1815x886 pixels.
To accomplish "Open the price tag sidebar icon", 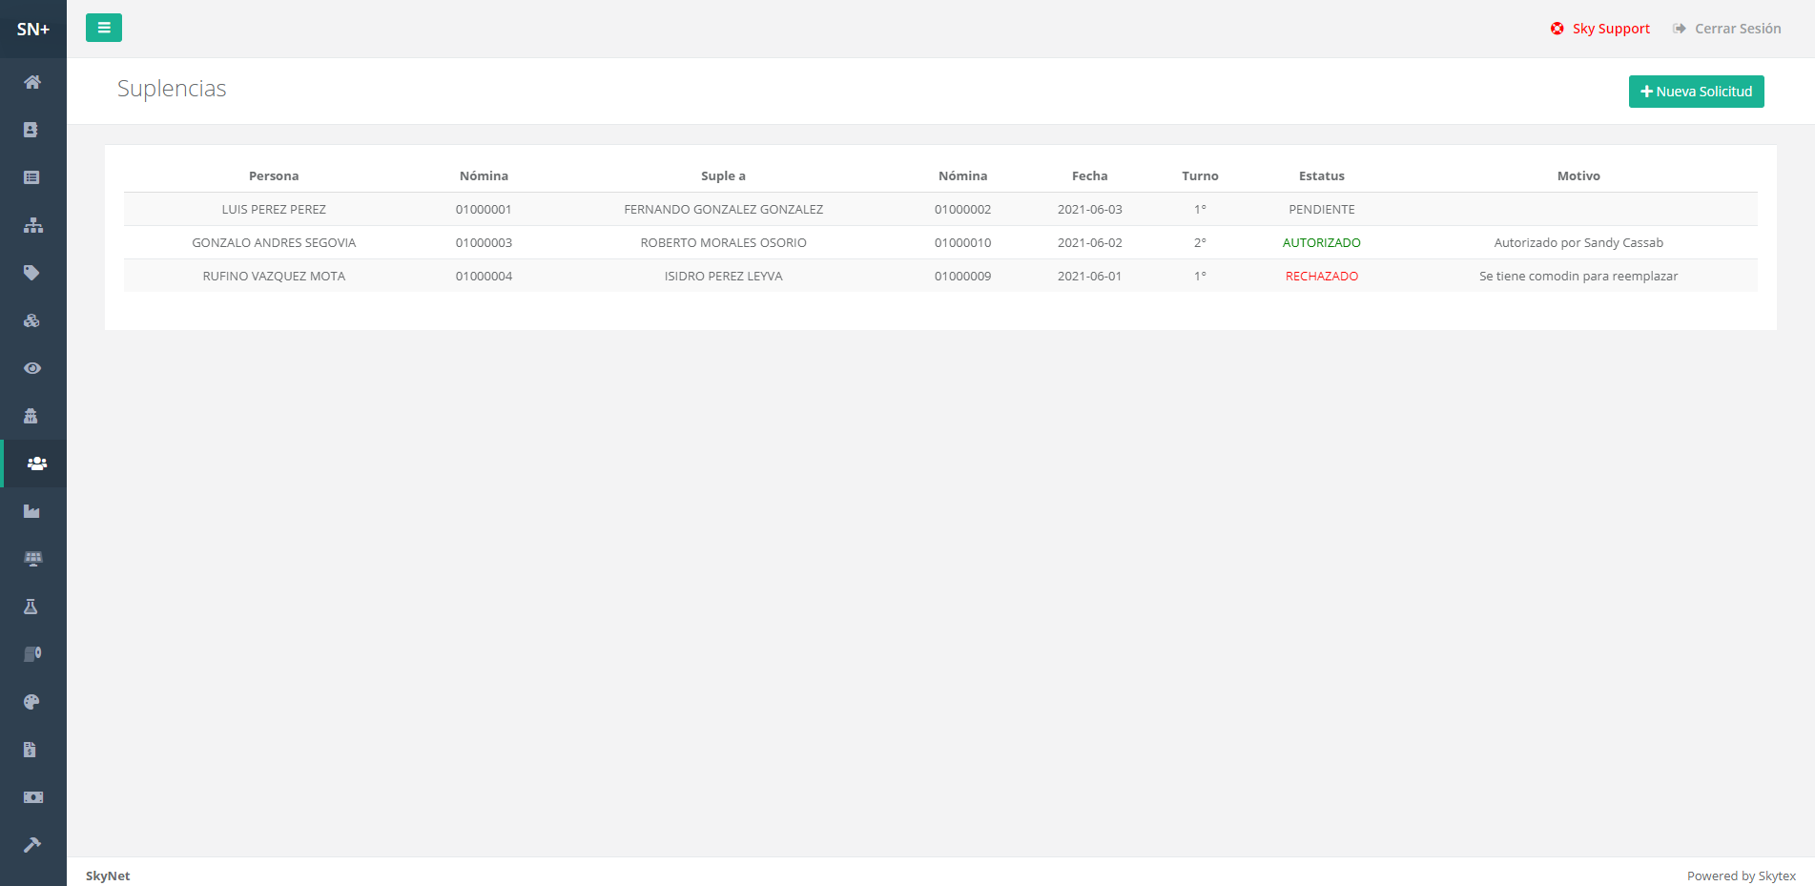I will tap(32, 273).
